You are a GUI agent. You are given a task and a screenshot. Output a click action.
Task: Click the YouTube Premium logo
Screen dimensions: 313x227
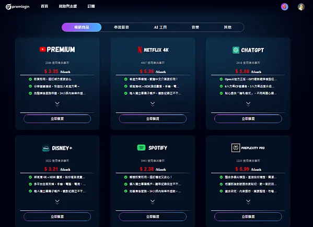[x=57, y=50]
